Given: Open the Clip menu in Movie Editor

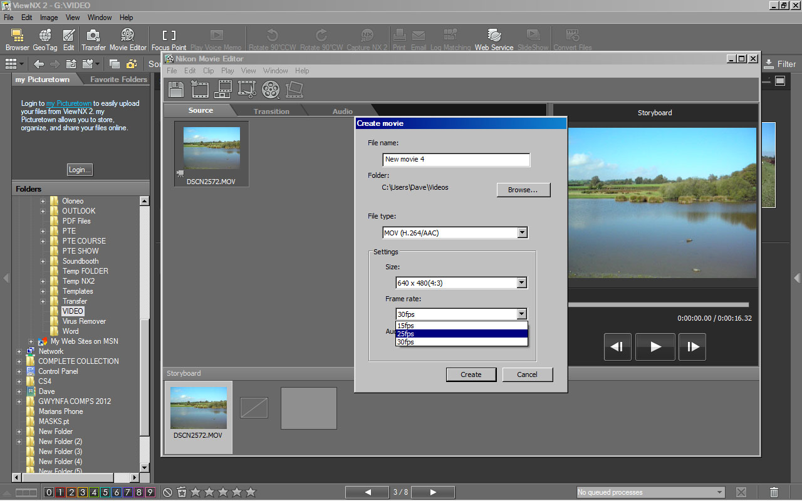Looking at the screenshot, I should tap(208, 71).
